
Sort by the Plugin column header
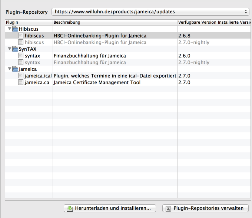pos(29,22)
